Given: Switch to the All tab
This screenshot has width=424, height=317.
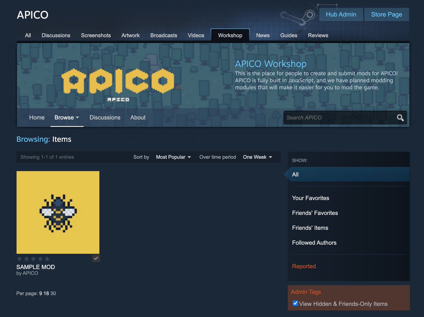Looking at the screenshot, I should point(28,35).
